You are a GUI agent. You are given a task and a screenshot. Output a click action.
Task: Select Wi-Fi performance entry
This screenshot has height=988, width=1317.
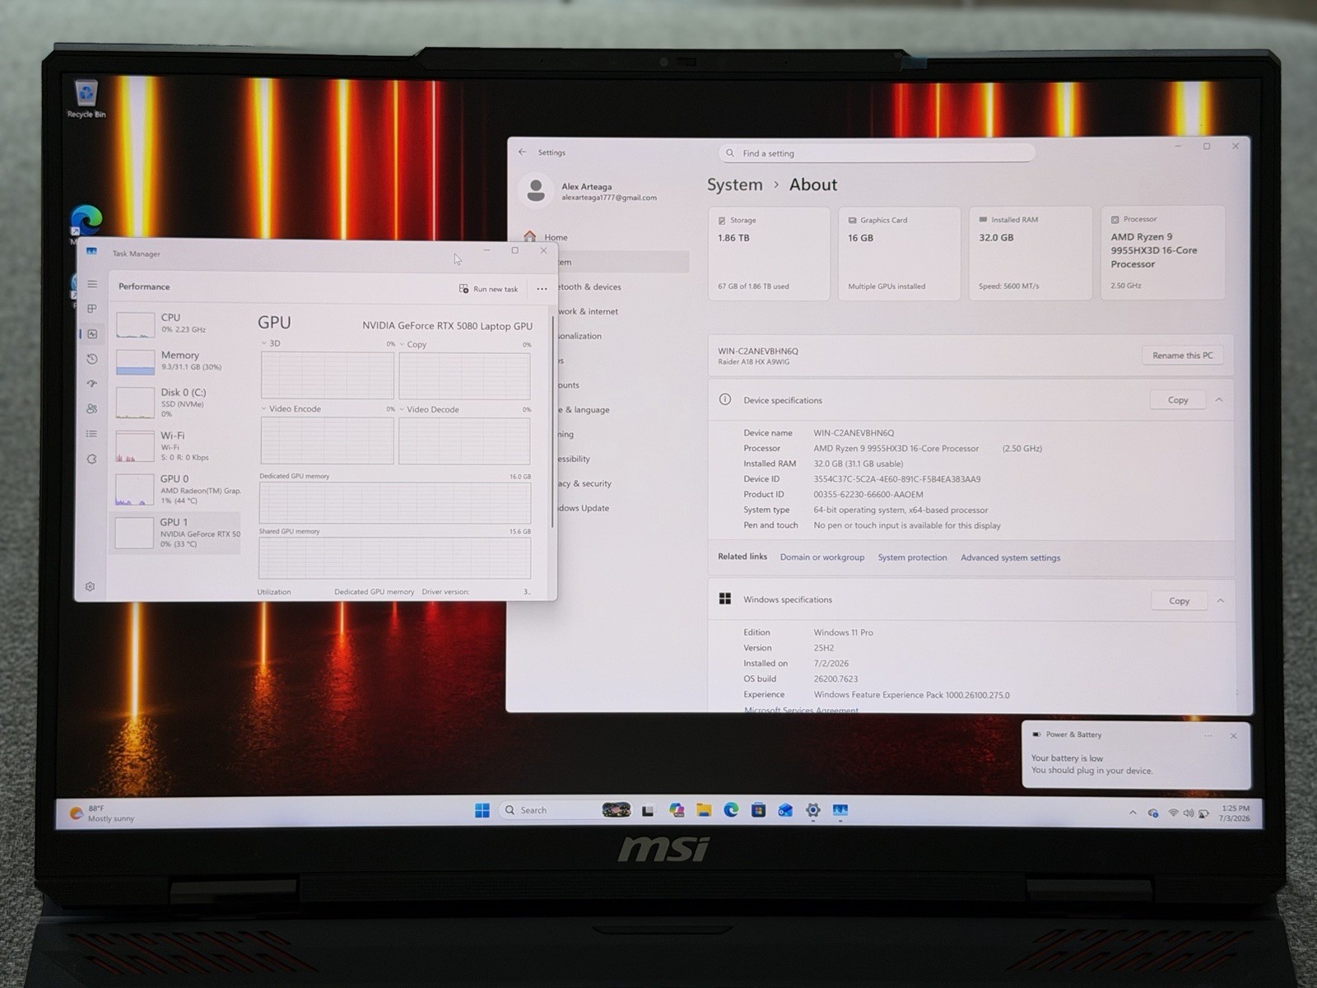tap(176, 445)
